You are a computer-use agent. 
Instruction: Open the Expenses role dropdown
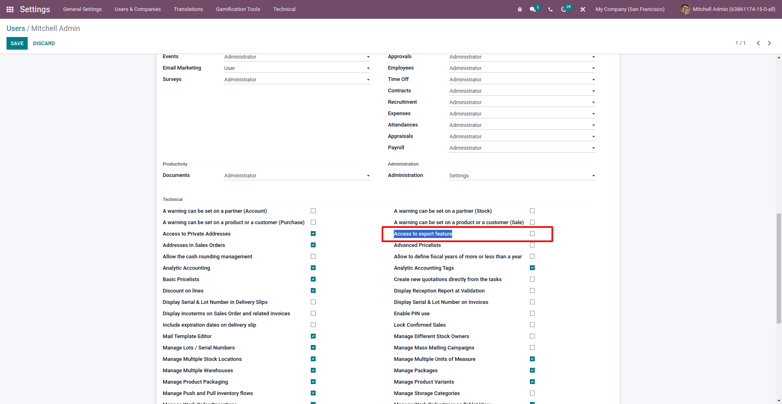click(x=522, y=114)
